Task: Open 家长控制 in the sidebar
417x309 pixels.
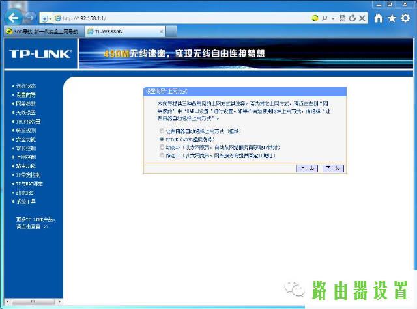Action: [x=26, y=148]
